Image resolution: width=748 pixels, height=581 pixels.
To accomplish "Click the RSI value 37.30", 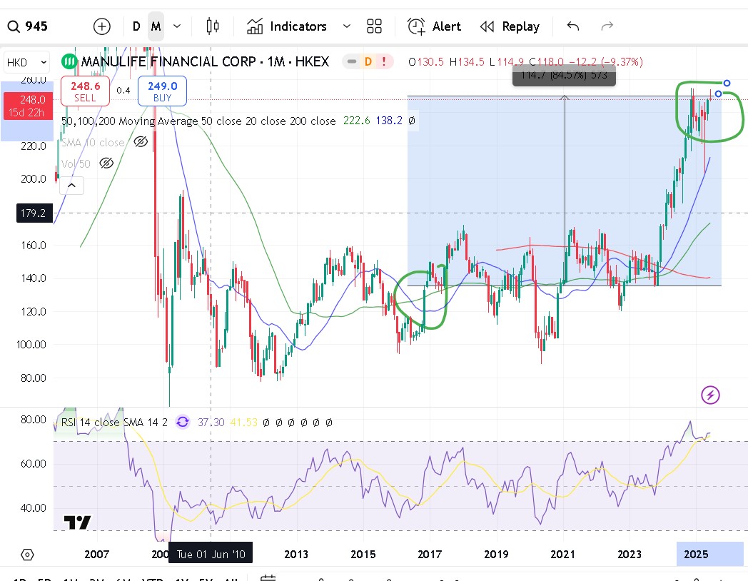I will tap(211, 423).
